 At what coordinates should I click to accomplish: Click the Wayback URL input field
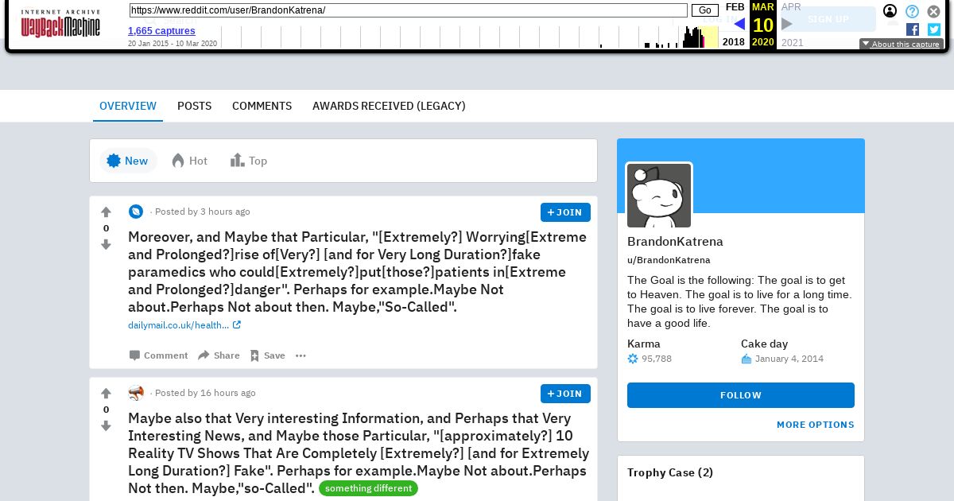tap(408, 10)
